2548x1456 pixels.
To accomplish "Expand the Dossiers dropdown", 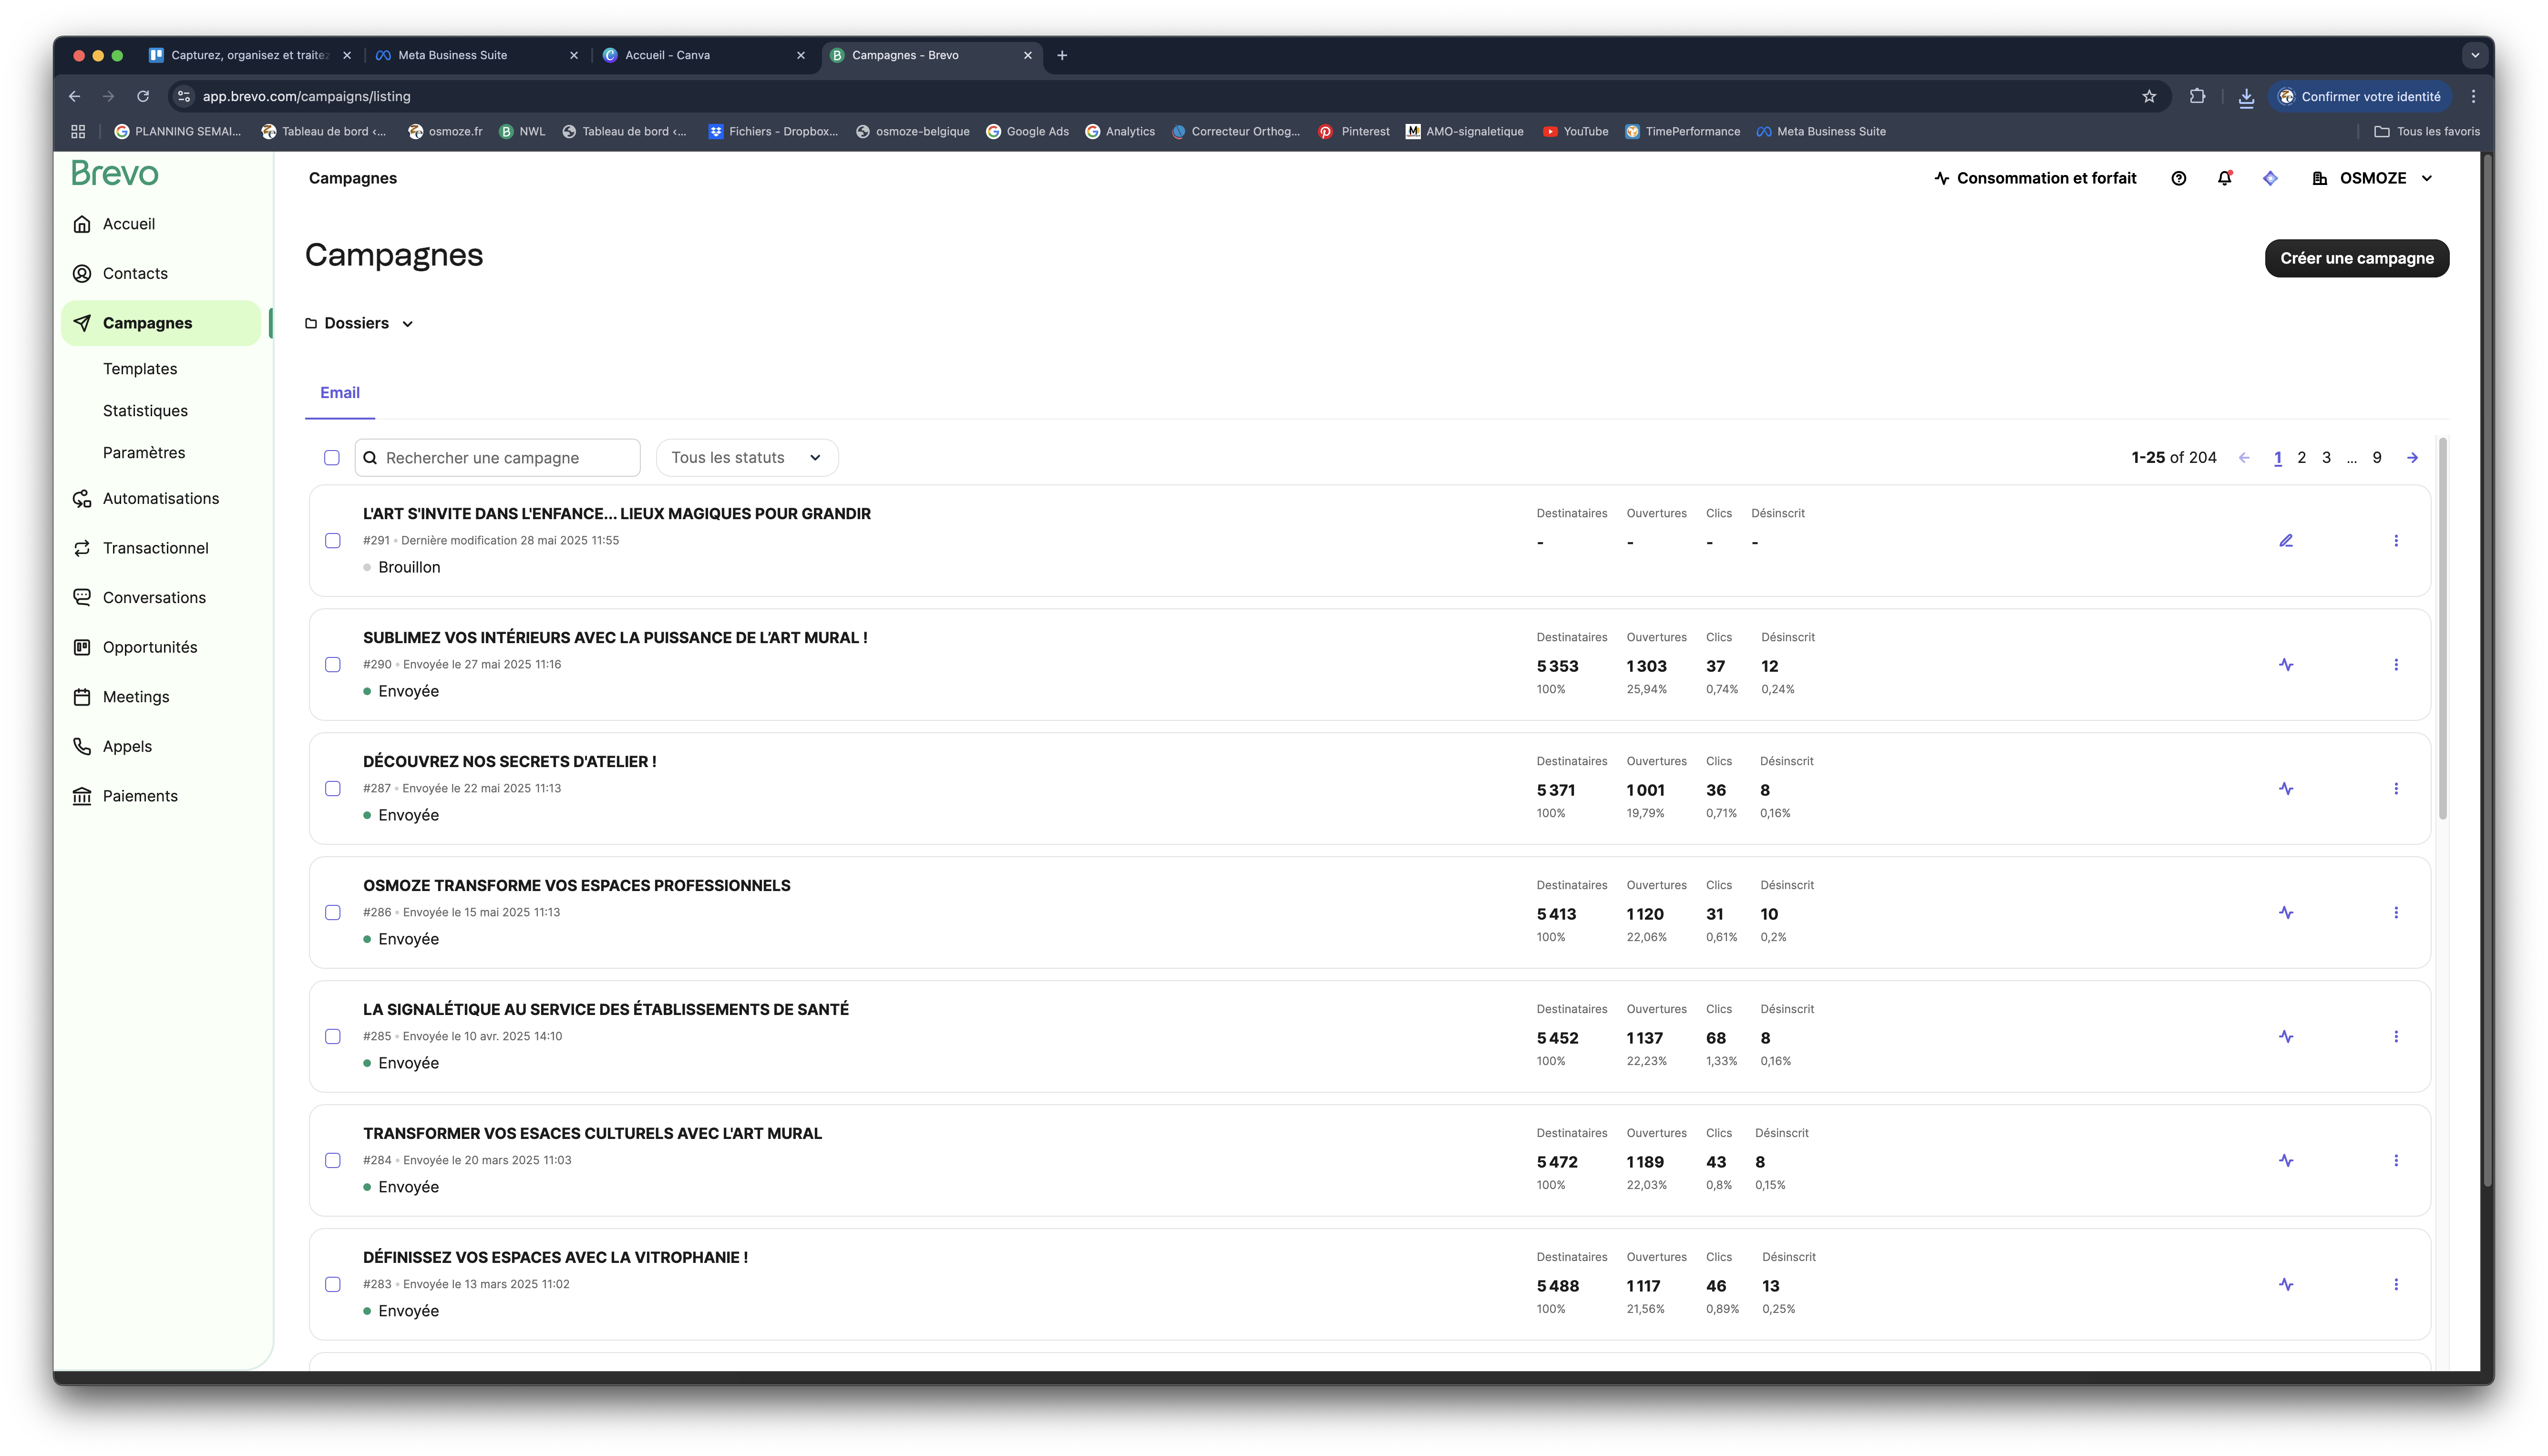I will pos(359,323).
